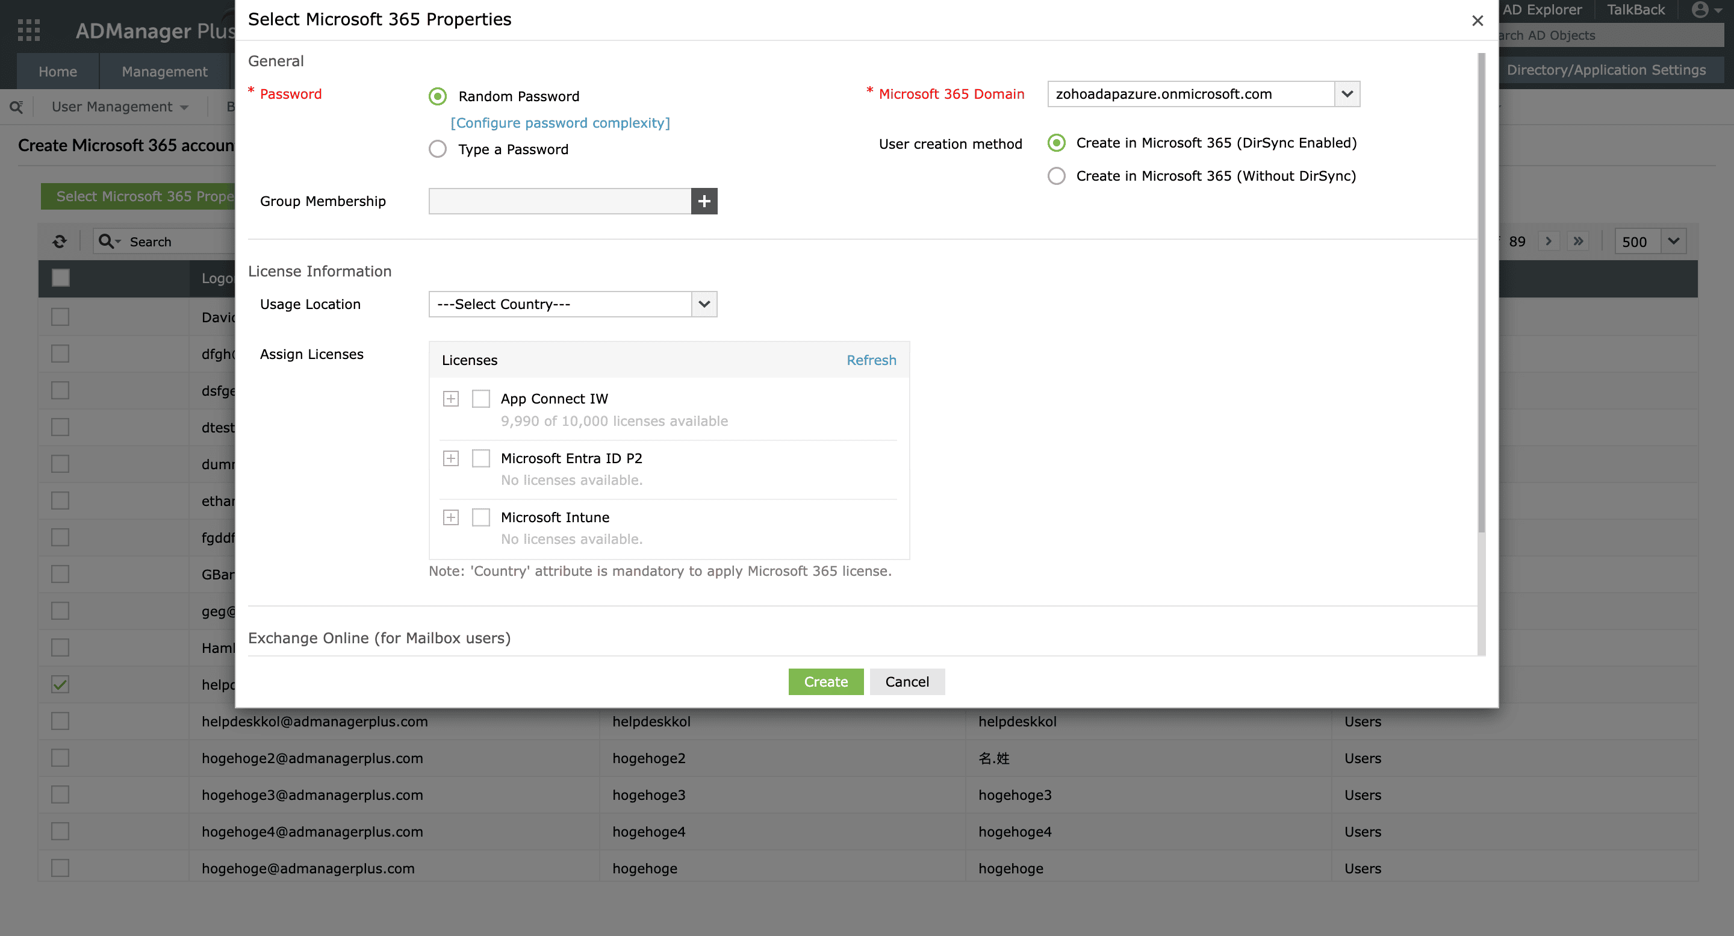Check the App Connect IW license checkbox
This screenshot has width=1734, height=936.
coord(480,399)
